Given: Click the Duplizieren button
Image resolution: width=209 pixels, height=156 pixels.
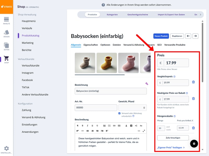Looking at the screenshot, I should click(x=177, y=36).
